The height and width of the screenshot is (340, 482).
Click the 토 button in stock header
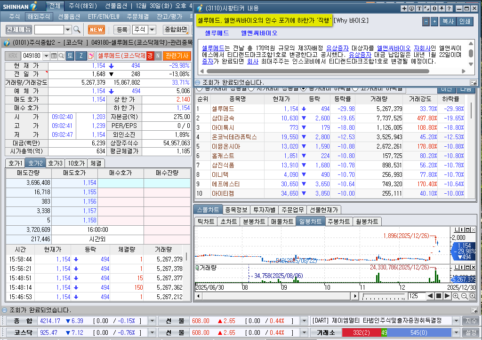[70, 55]
